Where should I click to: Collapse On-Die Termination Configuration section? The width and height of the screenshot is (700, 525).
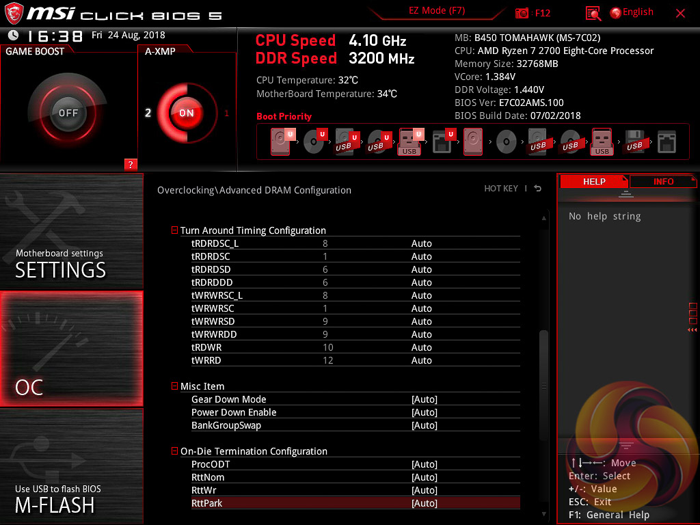[x=174, y=451]
